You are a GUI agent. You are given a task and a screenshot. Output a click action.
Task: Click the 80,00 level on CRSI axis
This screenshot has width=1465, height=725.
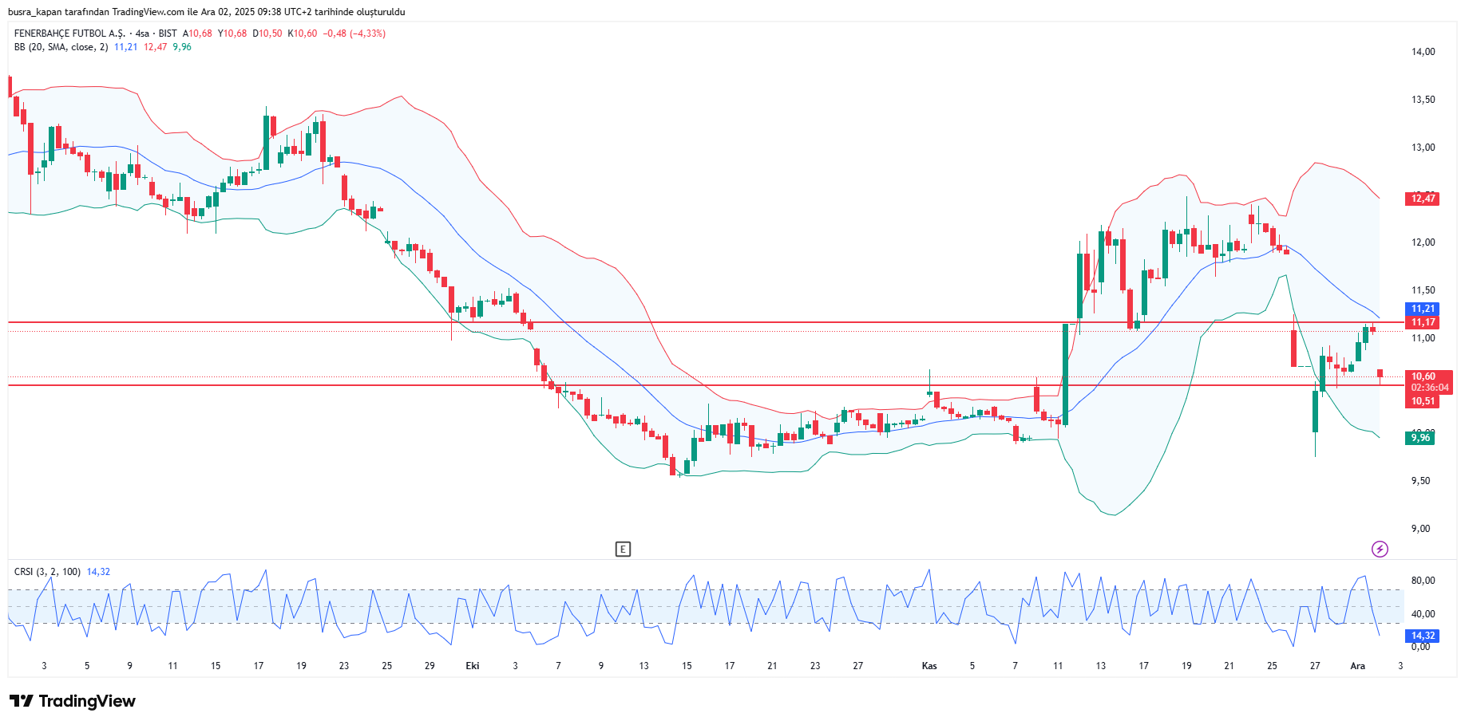[x=1423, y=581]
